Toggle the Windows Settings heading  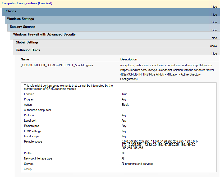pos(20,19)
